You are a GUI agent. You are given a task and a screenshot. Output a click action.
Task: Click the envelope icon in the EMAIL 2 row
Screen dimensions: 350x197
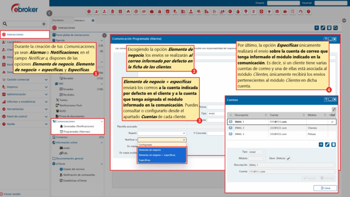[231, 128]
